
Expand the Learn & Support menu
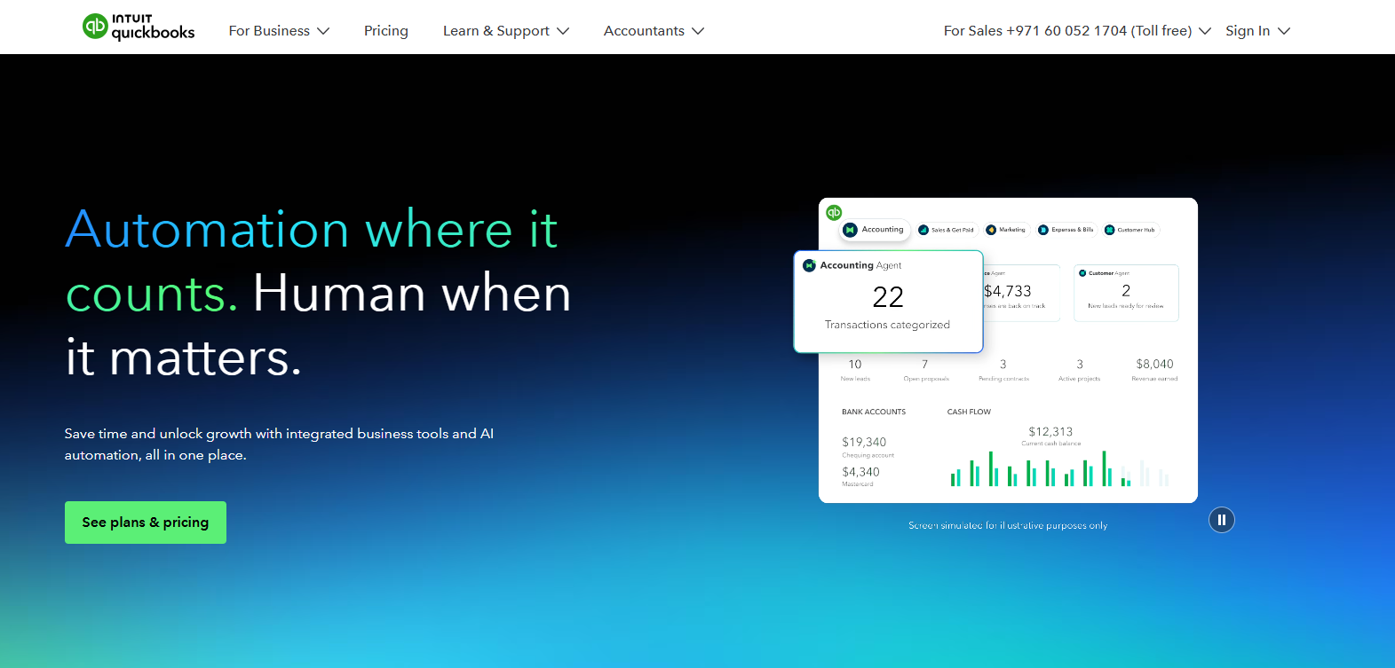[506, 31]
